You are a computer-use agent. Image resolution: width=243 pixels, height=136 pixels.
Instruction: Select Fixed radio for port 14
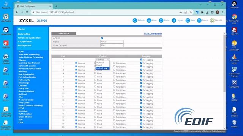[95, 107]
